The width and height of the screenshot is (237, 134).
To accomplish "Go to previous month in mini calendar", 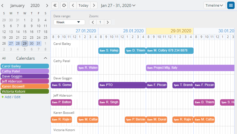I will 2,6.
